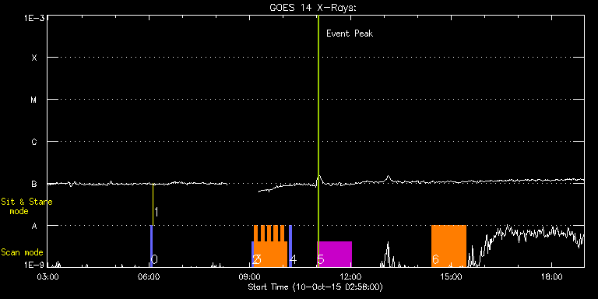Click the 09:00 time axis tick label
The image size is (598, 299).
tap(250, 276)
